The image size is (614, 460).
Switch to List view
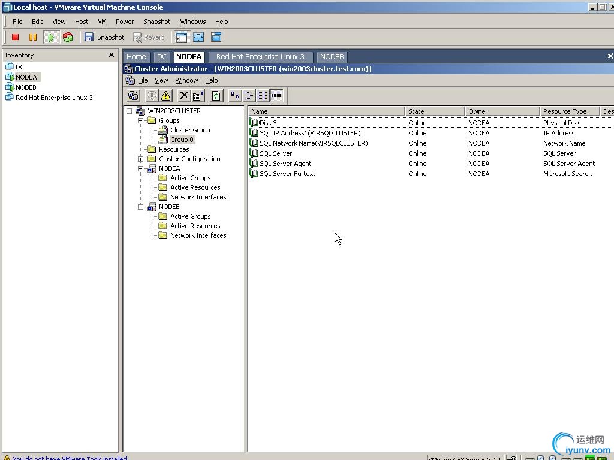tap(262, 95)
